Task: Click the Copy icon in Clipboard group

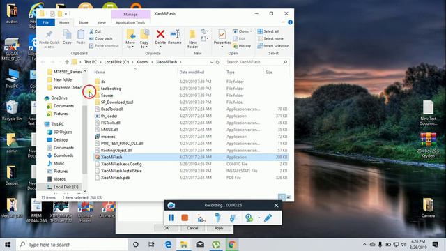Action: click(x=67, y=37)
